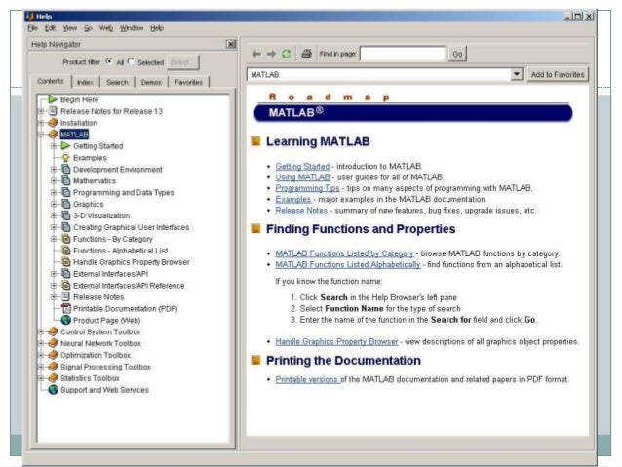Click the Add to Favorites button
This screenshot has height=467, width=622.
(x=558, y=75)
